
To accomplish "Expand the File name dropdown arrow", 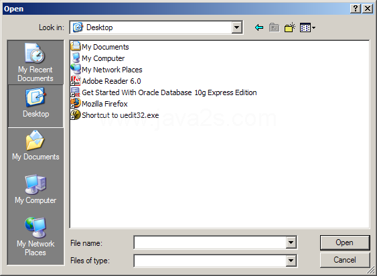I will [291, 243].
